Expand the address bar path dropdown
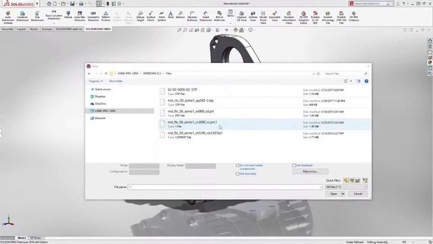The image size is (433, 244). [314, 74]
